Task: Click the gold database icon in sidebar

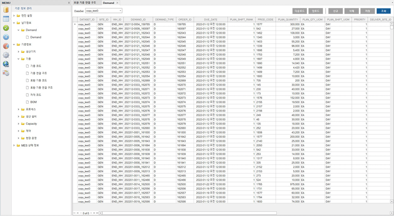Action: (x=6, y=10)
